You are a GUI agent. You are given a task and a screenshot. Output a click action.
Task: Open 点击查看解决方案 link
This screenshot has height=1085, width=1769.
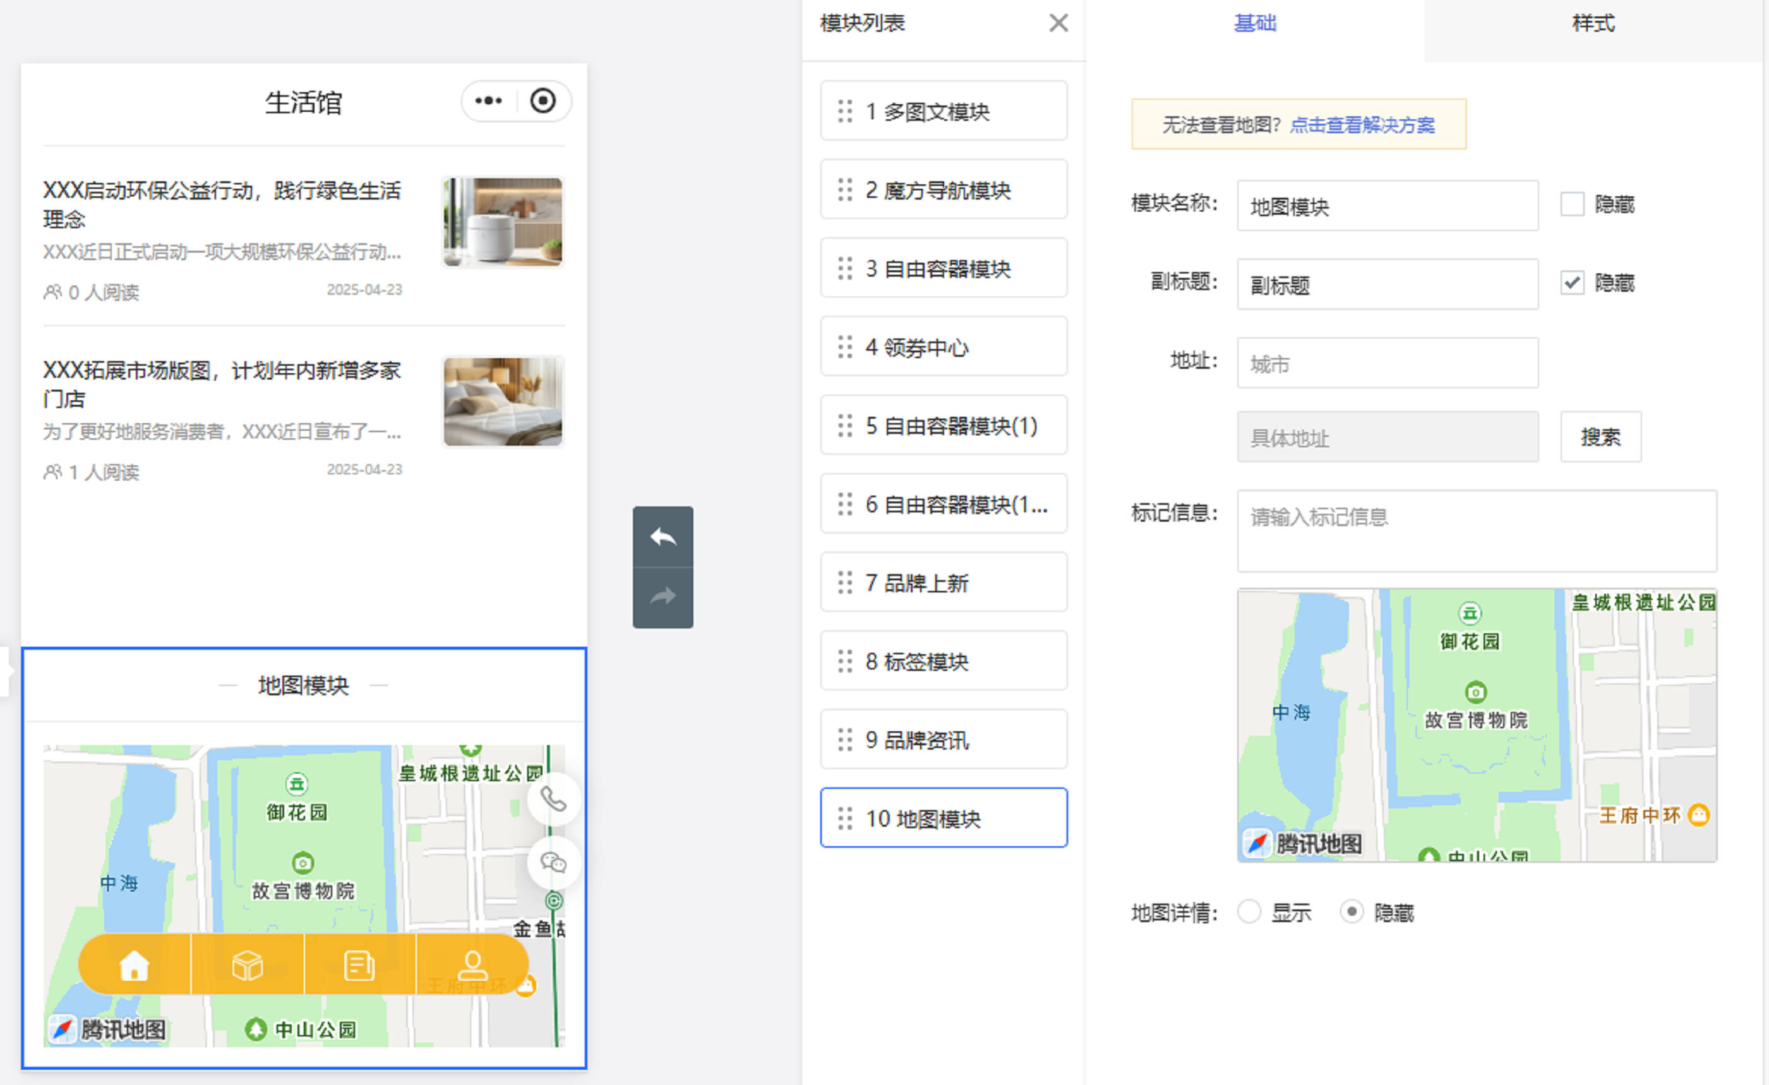(x=1362, y=125)
